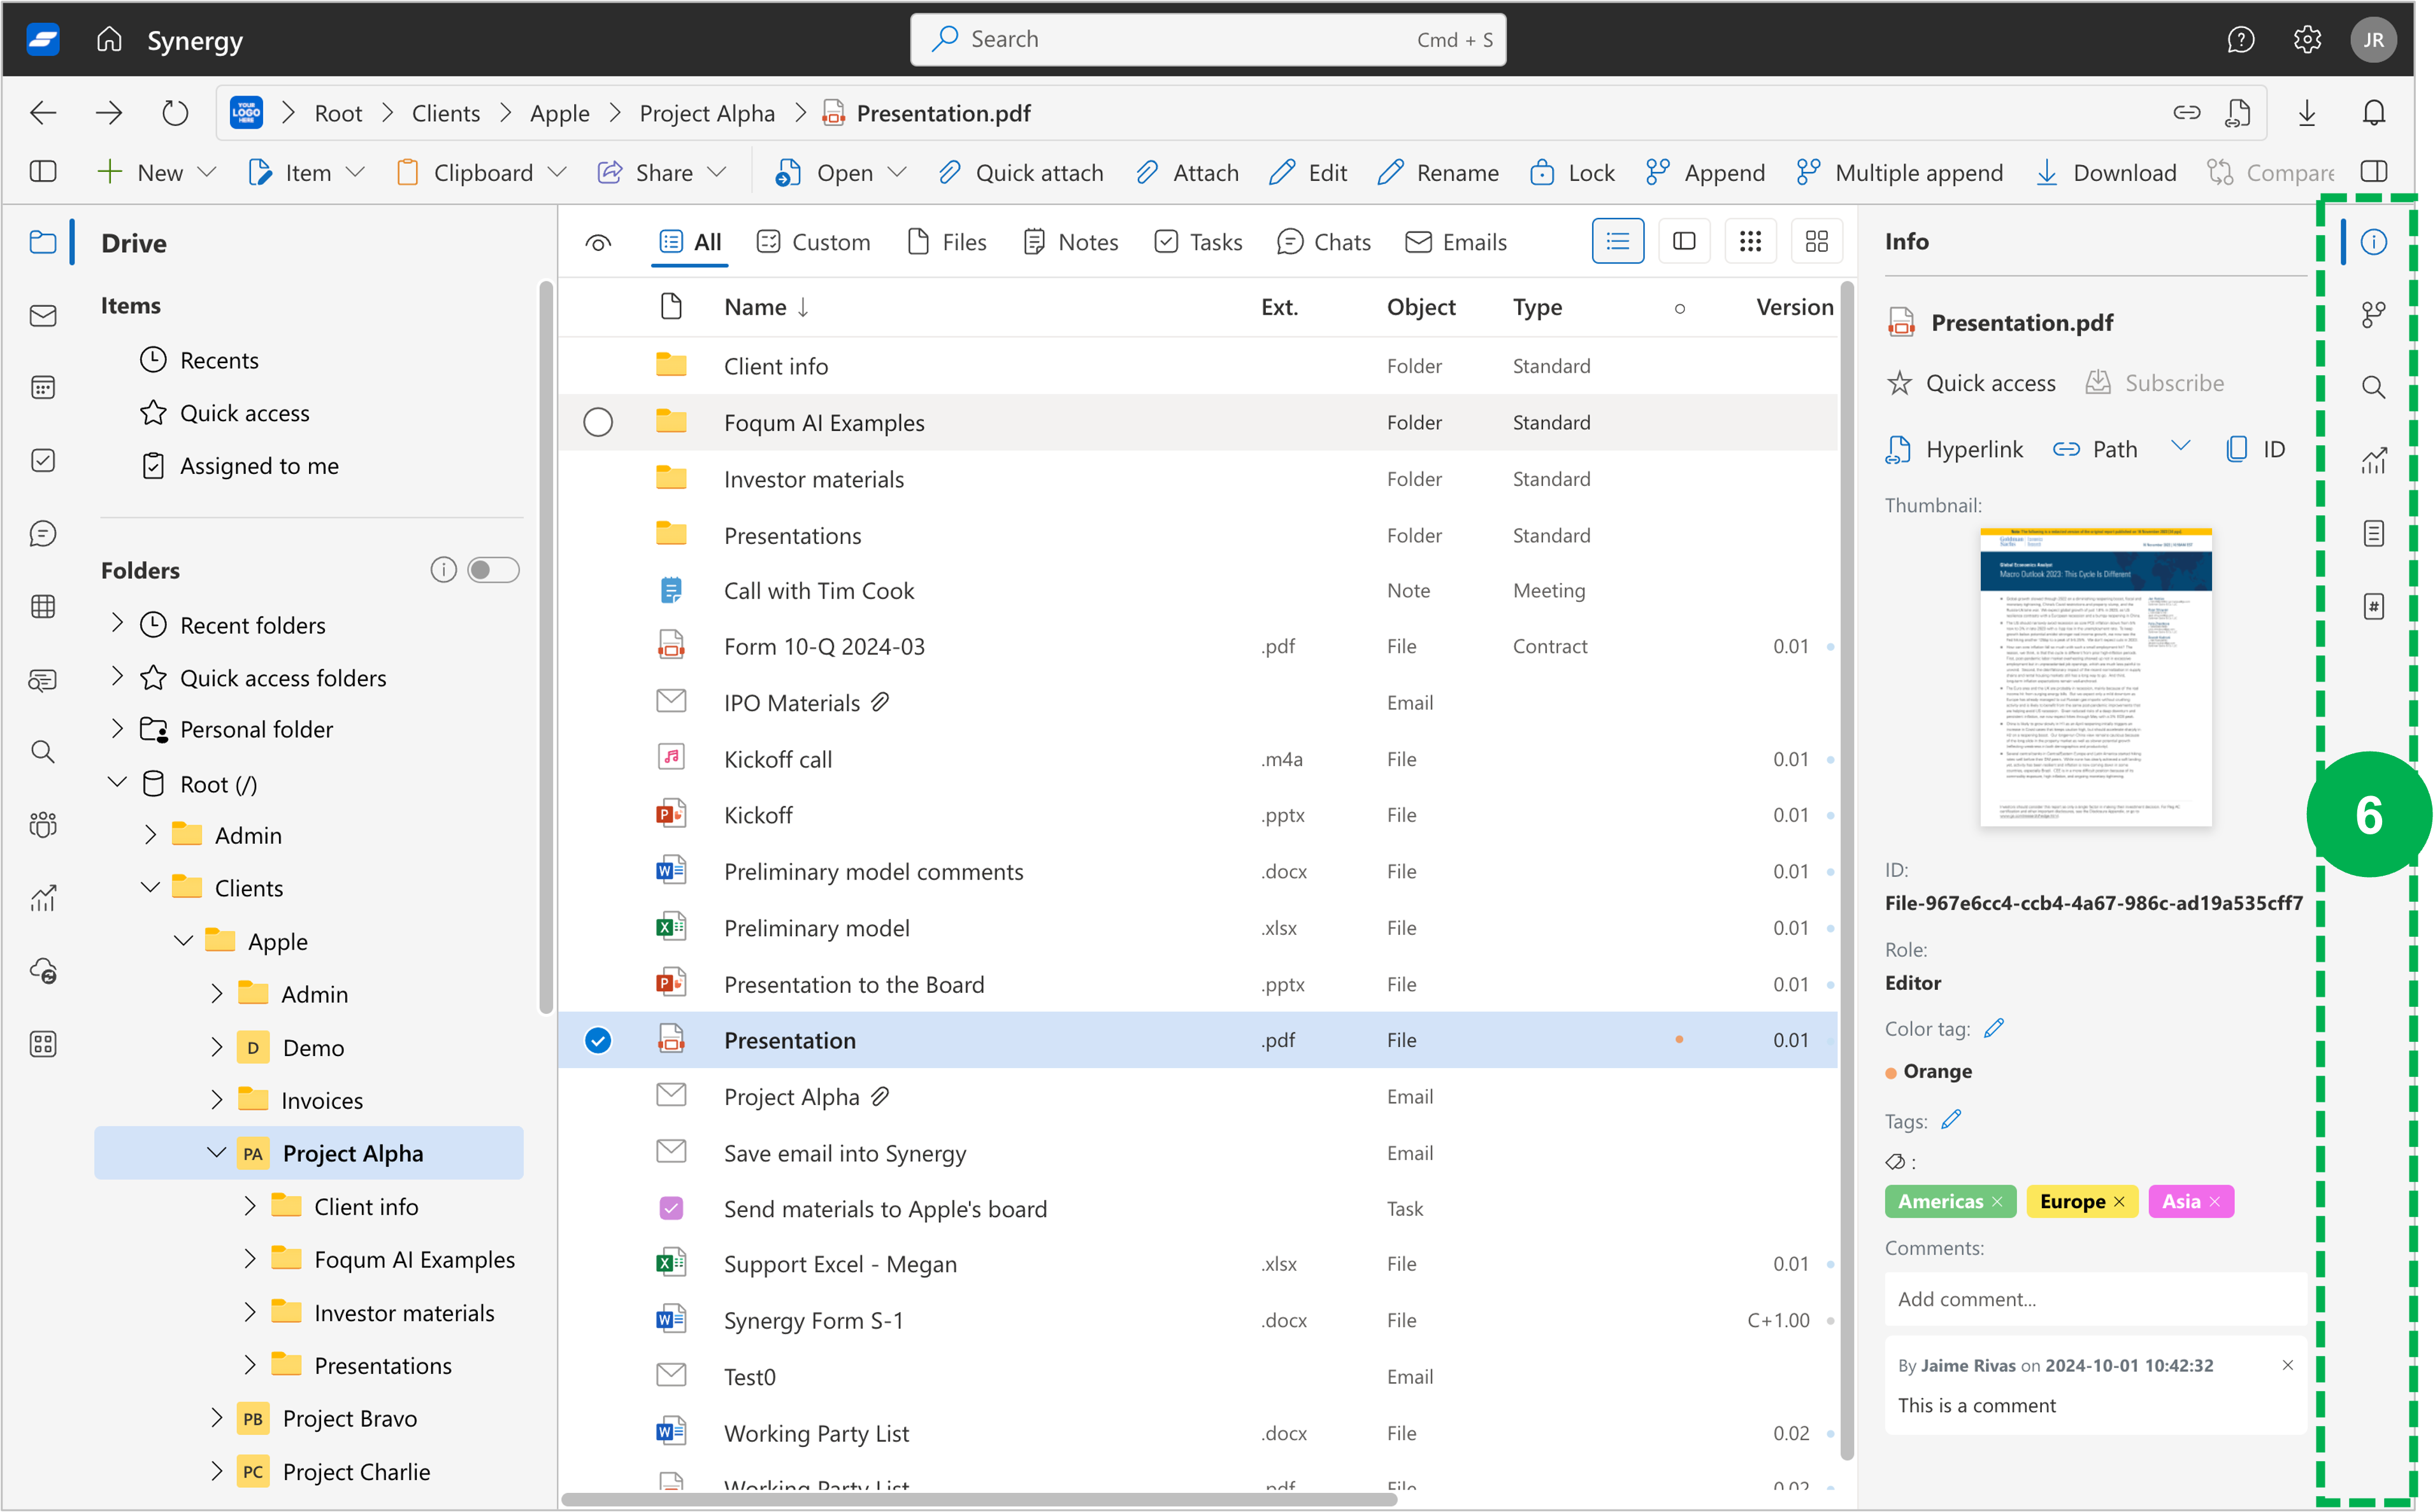This screenshot has width=2435, height=1512.
Task: Open the Tasks checkmark icon in left rail
Action: coord(42,461)
